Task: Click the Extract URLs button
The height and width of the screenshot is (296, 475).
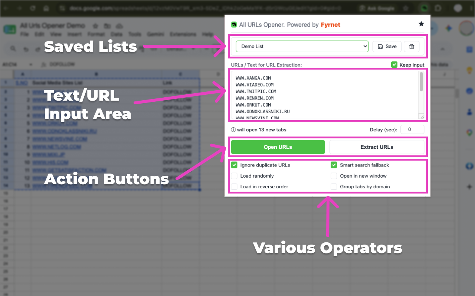Action: pos(377,147)
